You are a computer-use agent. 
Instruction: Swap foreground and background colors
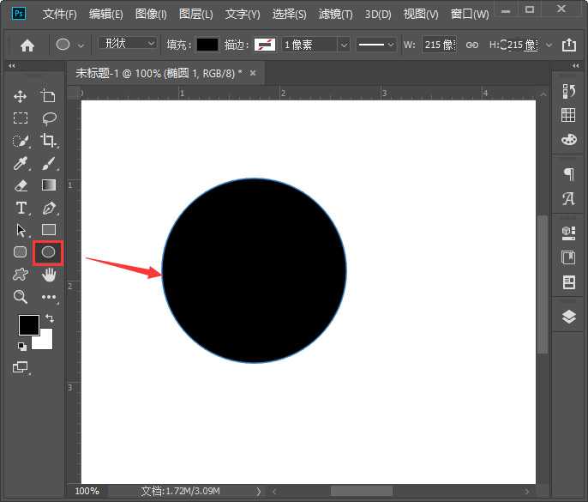pos(49,318)
